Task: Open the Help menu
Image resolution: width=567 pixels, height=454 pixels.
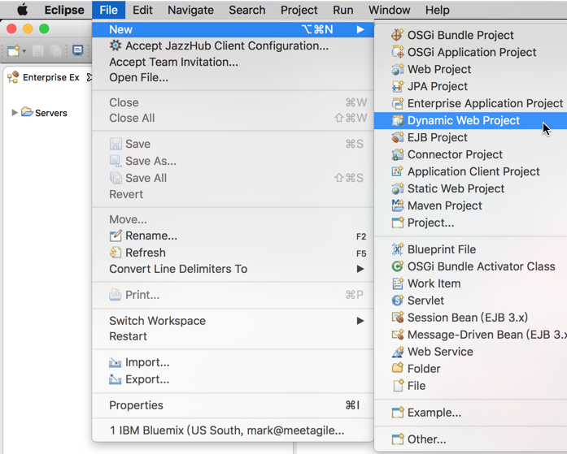Action: click(x=437, y=10)
